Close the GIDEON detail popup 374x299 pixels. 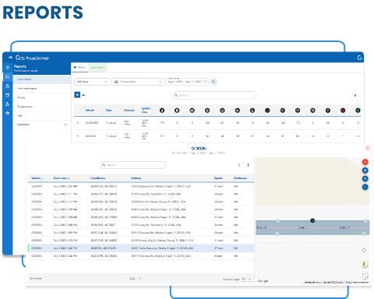tap(368, 148)
